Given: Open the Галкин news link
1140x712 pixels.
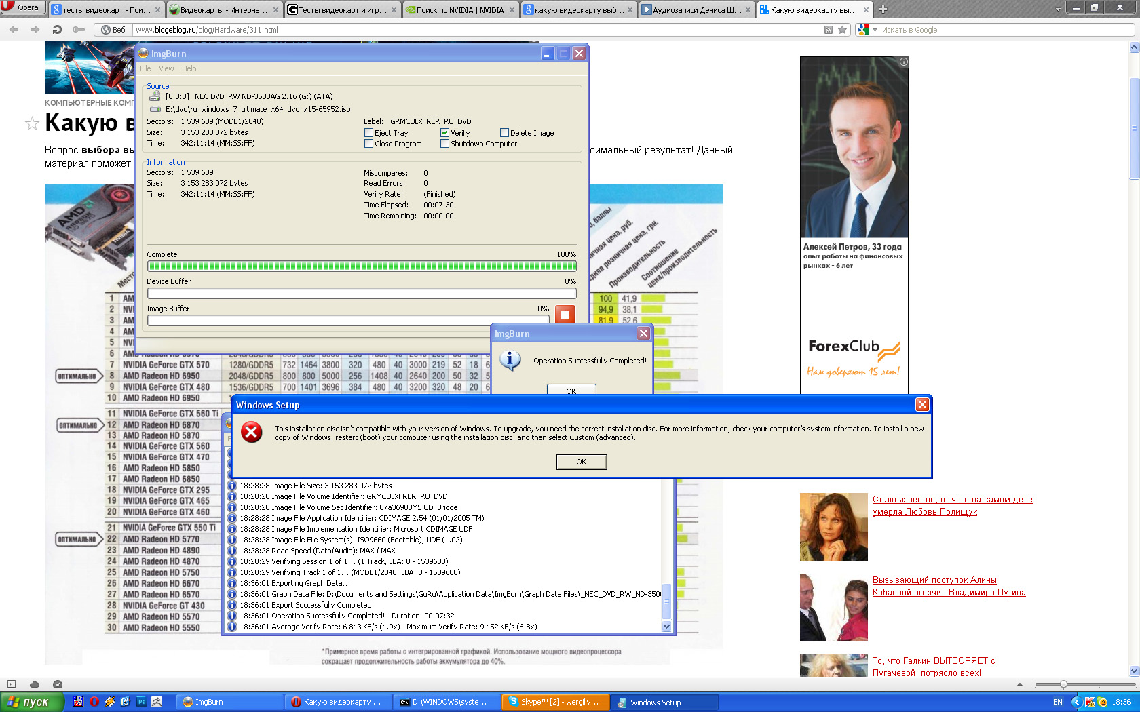Looking at the screenshot, I should coord(934,667).
